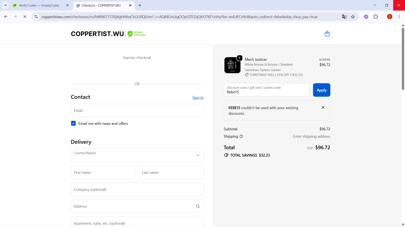
Task: Select the Checkout COPPERTIST.WU tab
Action: point(101,5)
